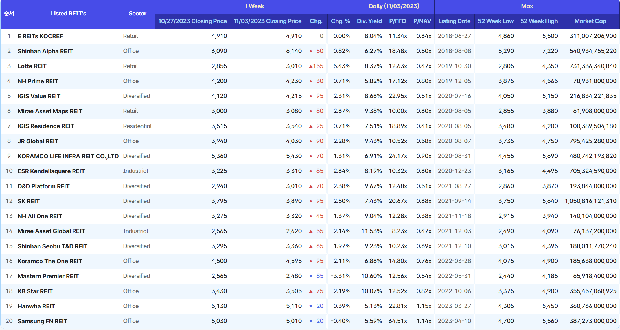Click the red up arrow in Mirae Asset Maps REIT row
The width and height of the screenshot is (620, 330).
tap(311, 111)
